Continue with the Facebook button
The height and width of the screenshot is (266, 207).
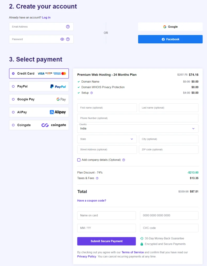pos(170,39)
